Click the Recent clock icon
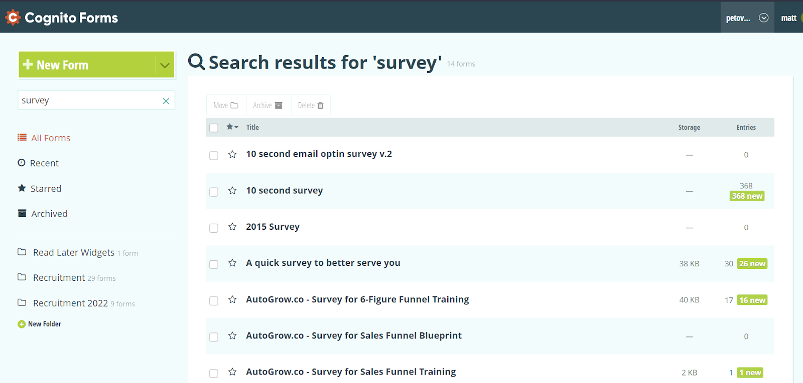The height and width of the screenshot is (383, 803). tap(21, 163)
